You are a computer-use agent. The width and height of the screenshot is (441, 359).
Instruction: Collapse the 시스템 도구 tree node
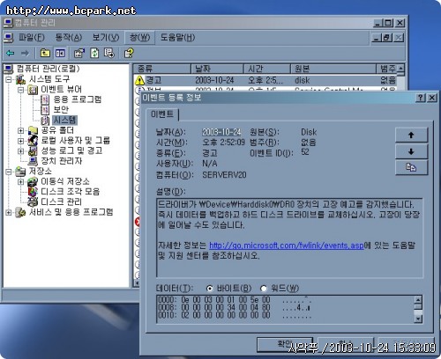pyautogui.click(x=9, y=79)
